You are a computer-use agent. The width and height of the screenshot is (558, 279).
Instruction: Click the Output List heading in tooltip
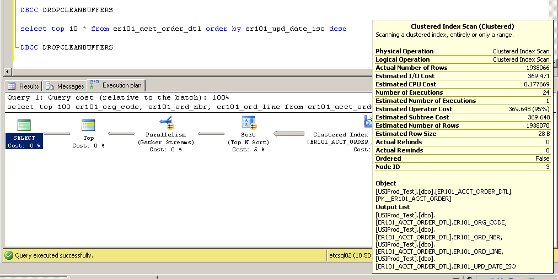[393, 207]
